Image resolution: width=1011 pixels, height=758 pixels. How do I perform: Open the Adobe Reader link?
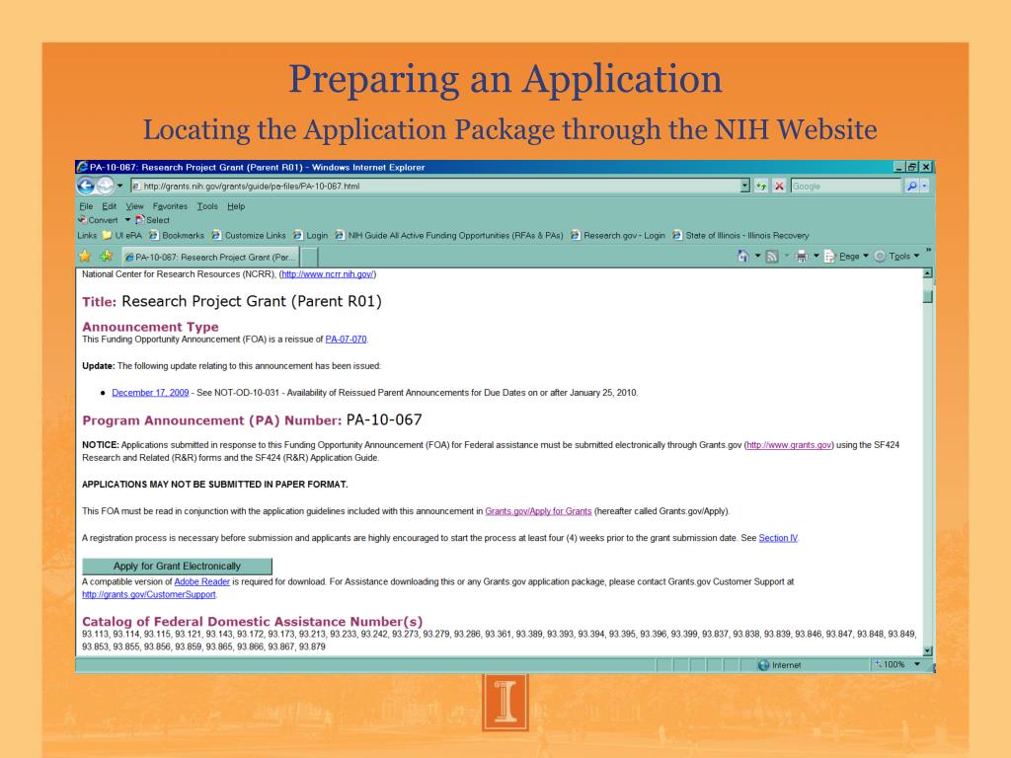coord(201,581)
